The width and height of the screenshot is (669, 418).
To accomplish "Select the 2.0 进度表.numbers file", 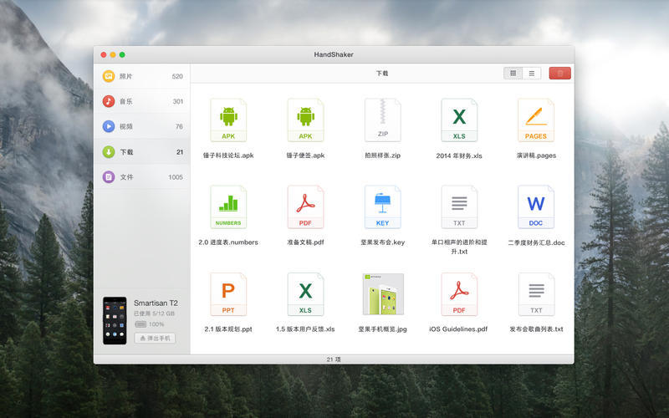I will [228, 207].
